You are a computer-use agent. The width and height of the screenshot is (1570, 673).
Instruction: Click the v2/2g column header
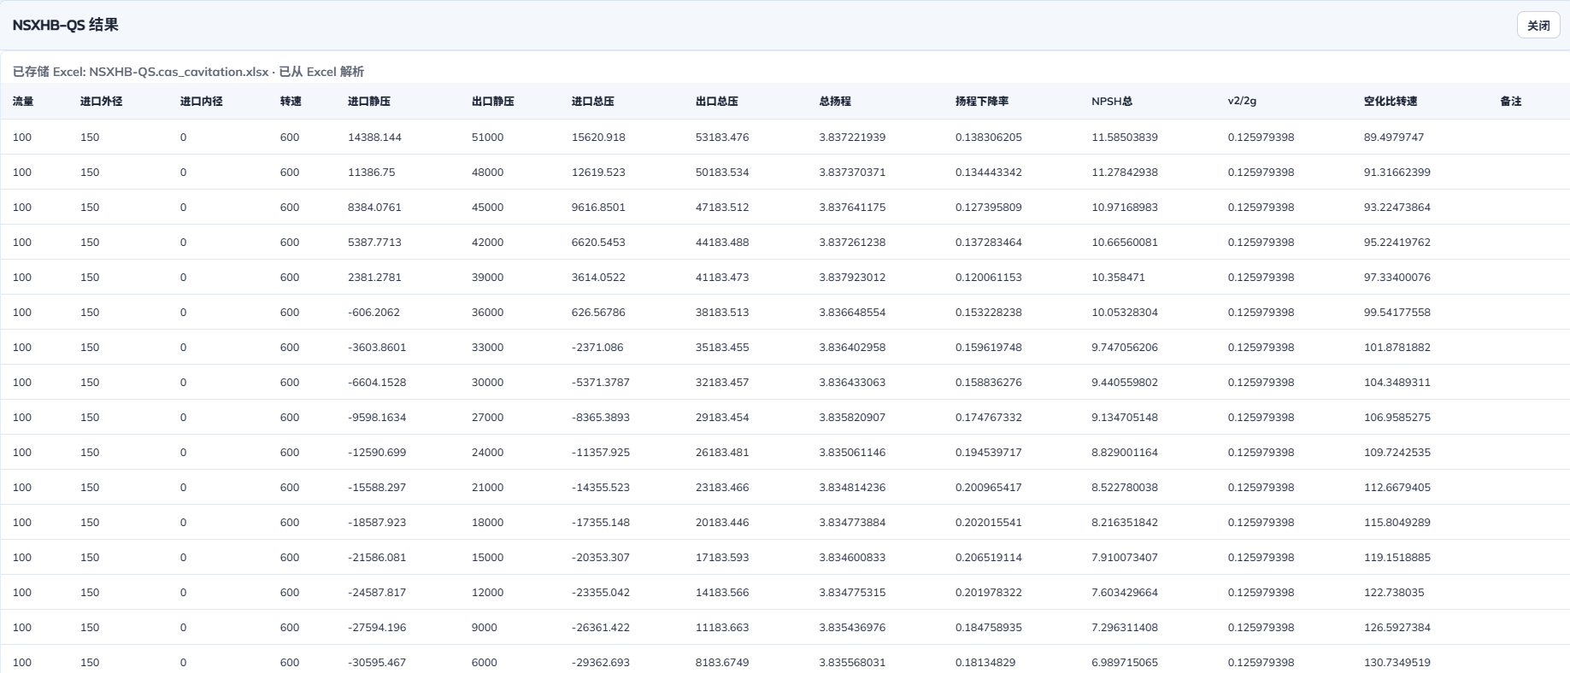[x=1242, y=102]
